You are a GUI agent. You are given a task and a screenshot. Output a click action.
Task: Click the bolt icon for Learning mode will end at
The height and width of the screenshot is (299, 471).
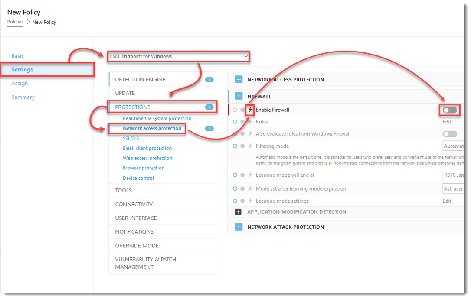[250, 175]
